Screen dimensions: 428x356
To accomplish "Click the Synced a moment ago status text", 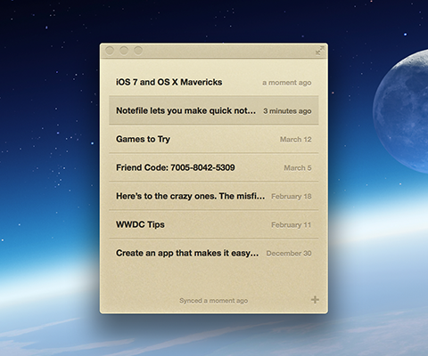I will pos(213,301).
